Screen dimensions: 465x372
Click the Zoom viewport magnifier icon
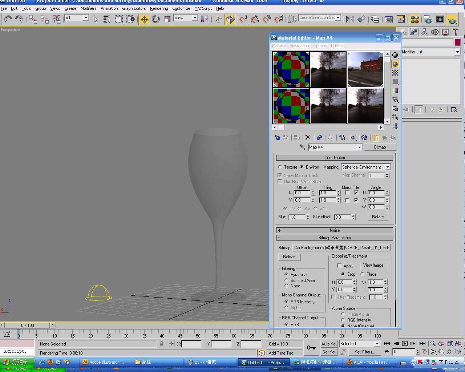[433, 343]
